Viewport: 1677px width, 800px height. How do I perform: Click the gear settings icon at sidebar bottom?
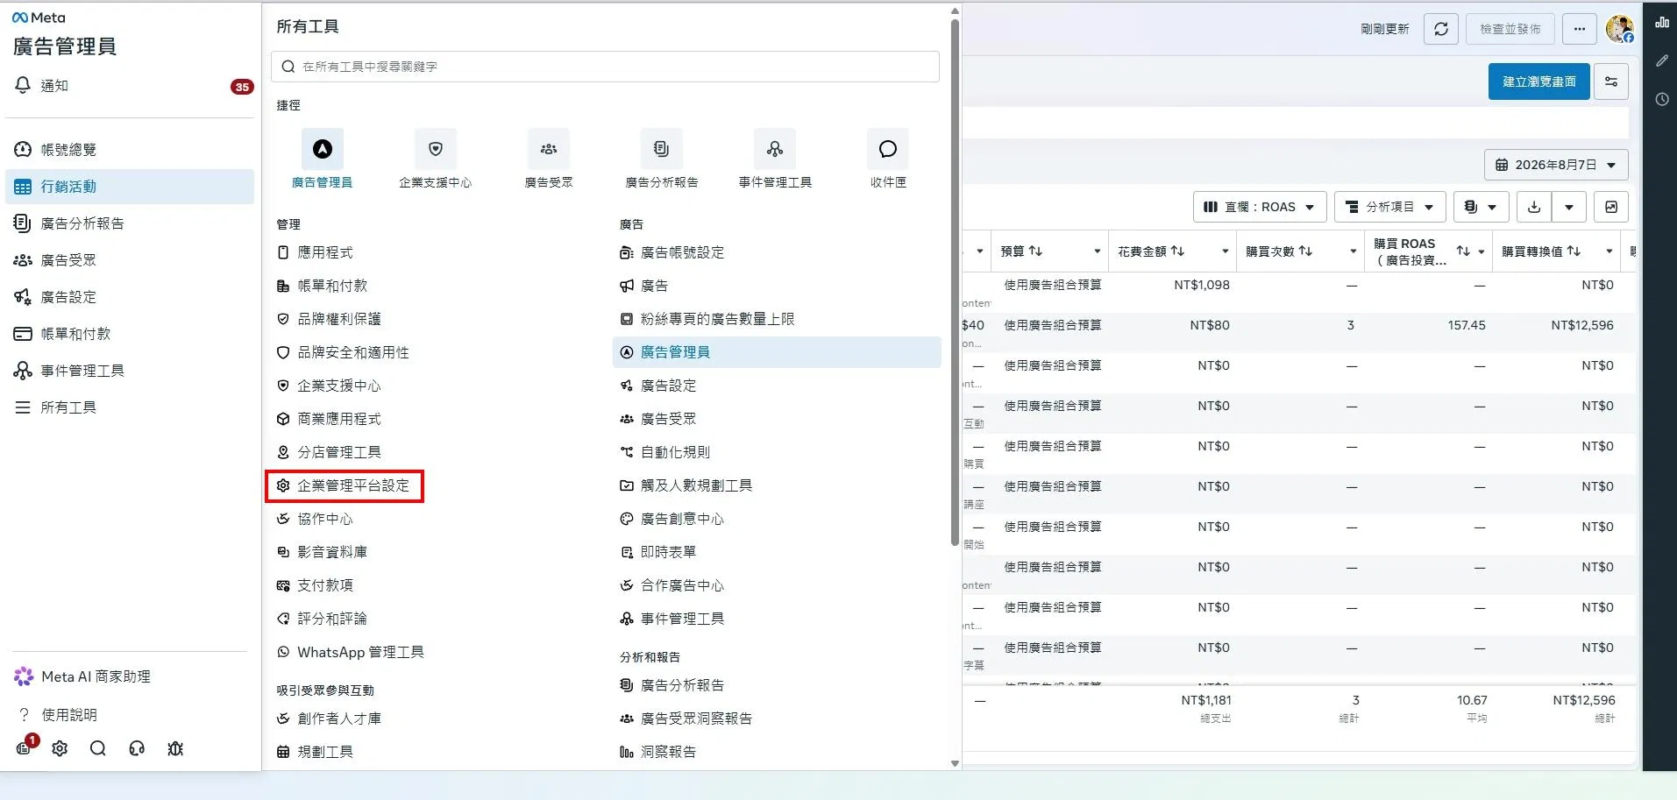click(x=60, y=748)
